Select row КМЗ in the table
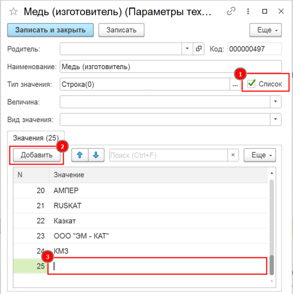Image resolution: width=293 pixels, height=294 pixels. (140, 251)
